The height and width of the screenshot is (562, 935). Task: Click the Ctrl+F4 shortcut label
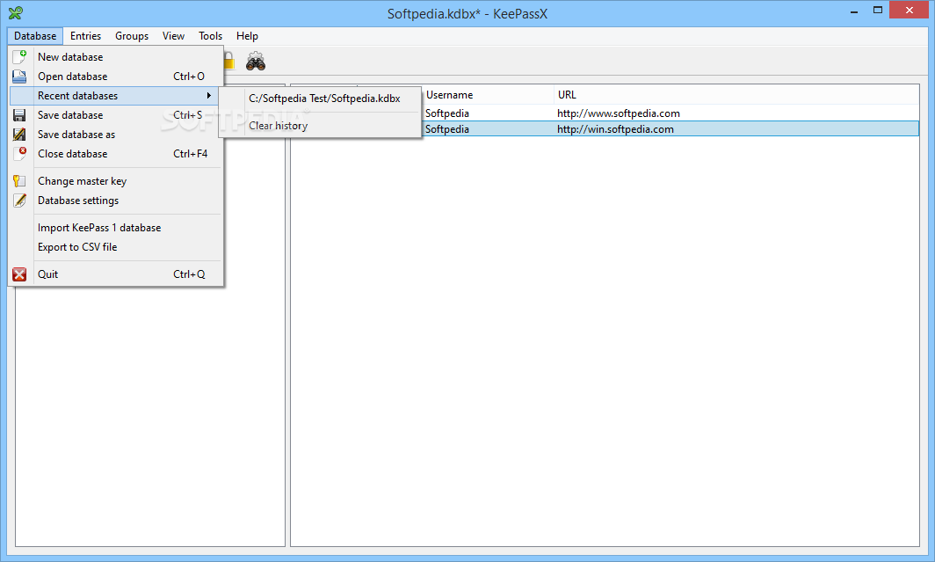tap(190, 153)
